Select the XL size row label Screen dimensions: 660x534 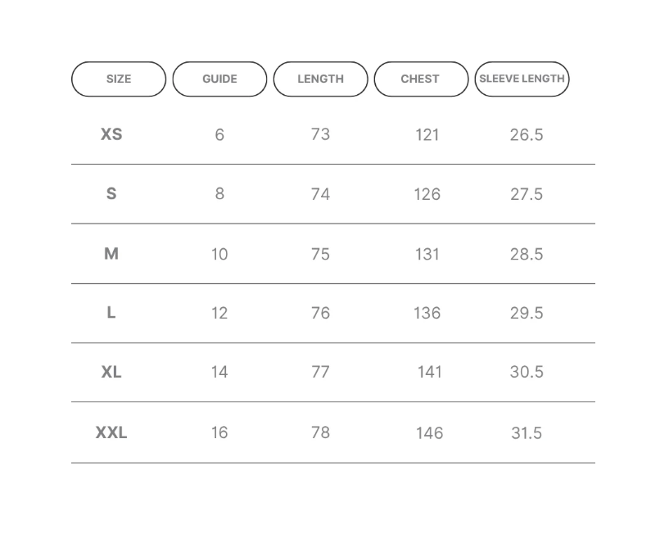111,372
